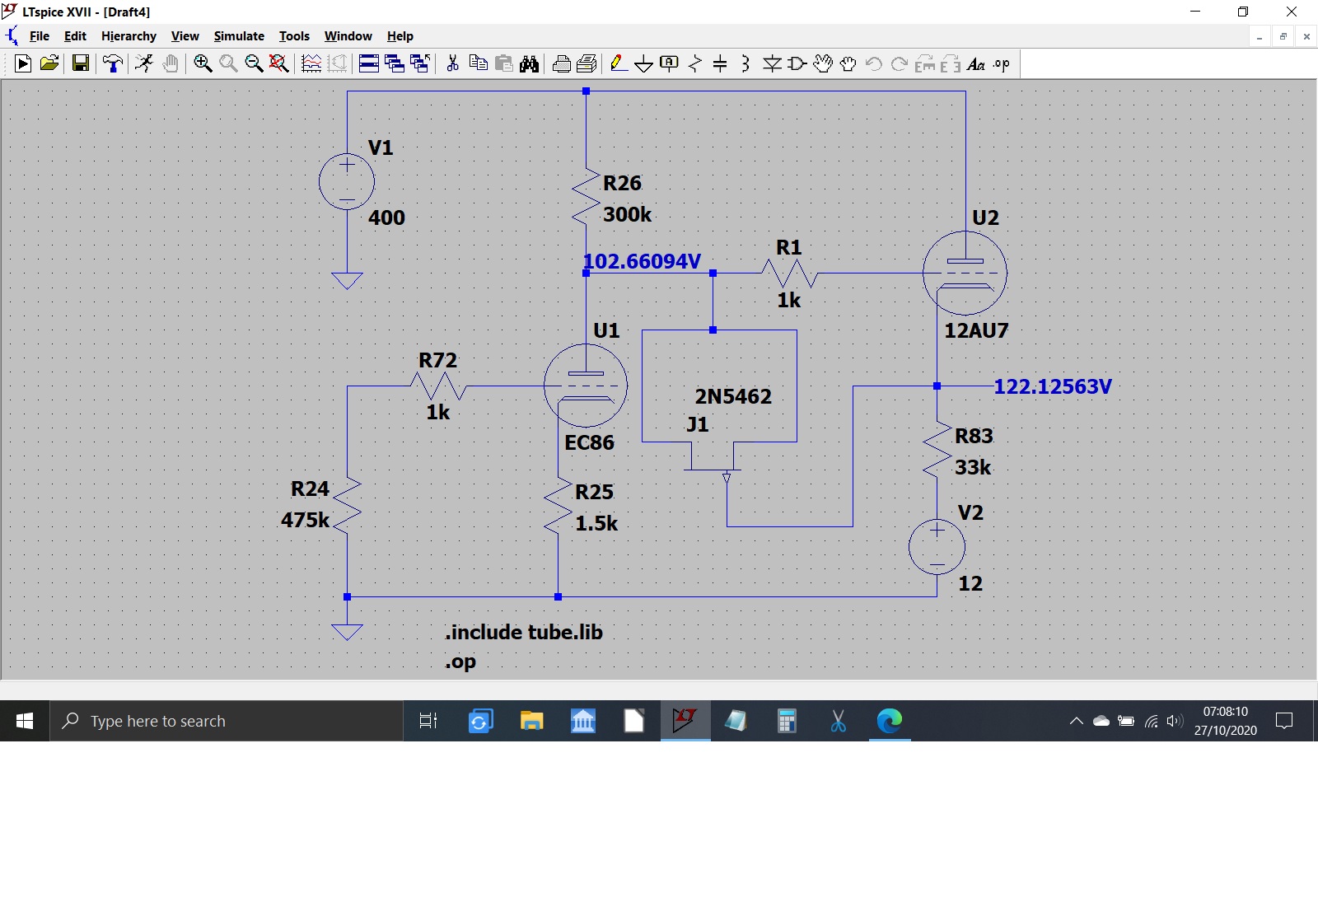1318x921 pixels.
Task: Click the .op directive text on schematic
Action: pos(460,662)
